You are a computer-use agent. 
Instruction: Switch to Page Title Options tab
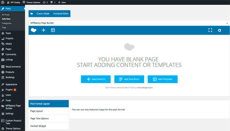pyautogui.click(x=48, y=119)
